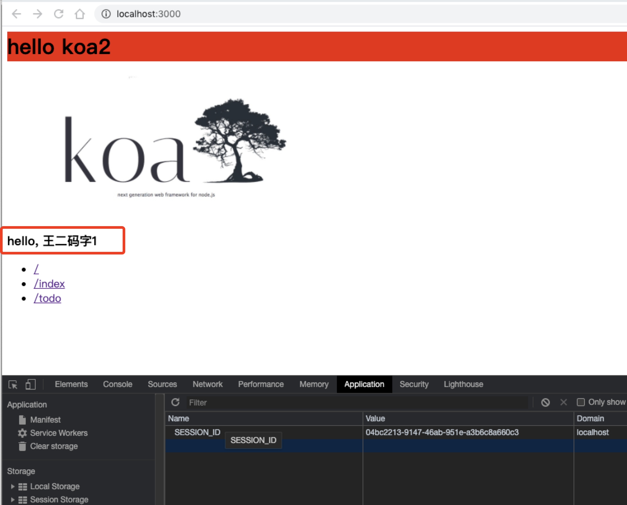Click the localhost:3000 address bar
This screenshot has height=505, width=627.
click(361, 14)
